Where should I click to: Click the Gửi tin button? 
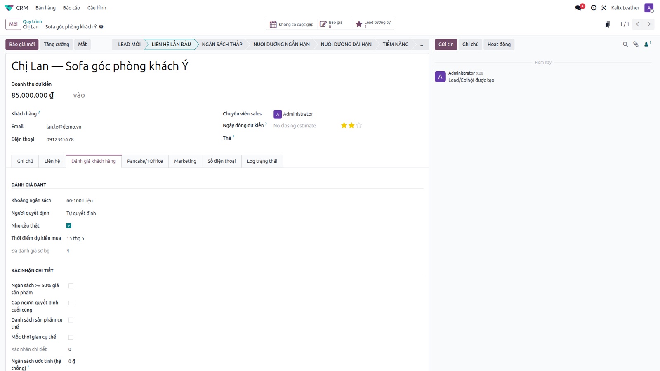[446, 45]
